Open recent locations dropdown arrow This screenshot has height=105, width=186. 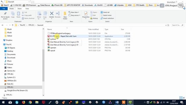tap(10, 25)
